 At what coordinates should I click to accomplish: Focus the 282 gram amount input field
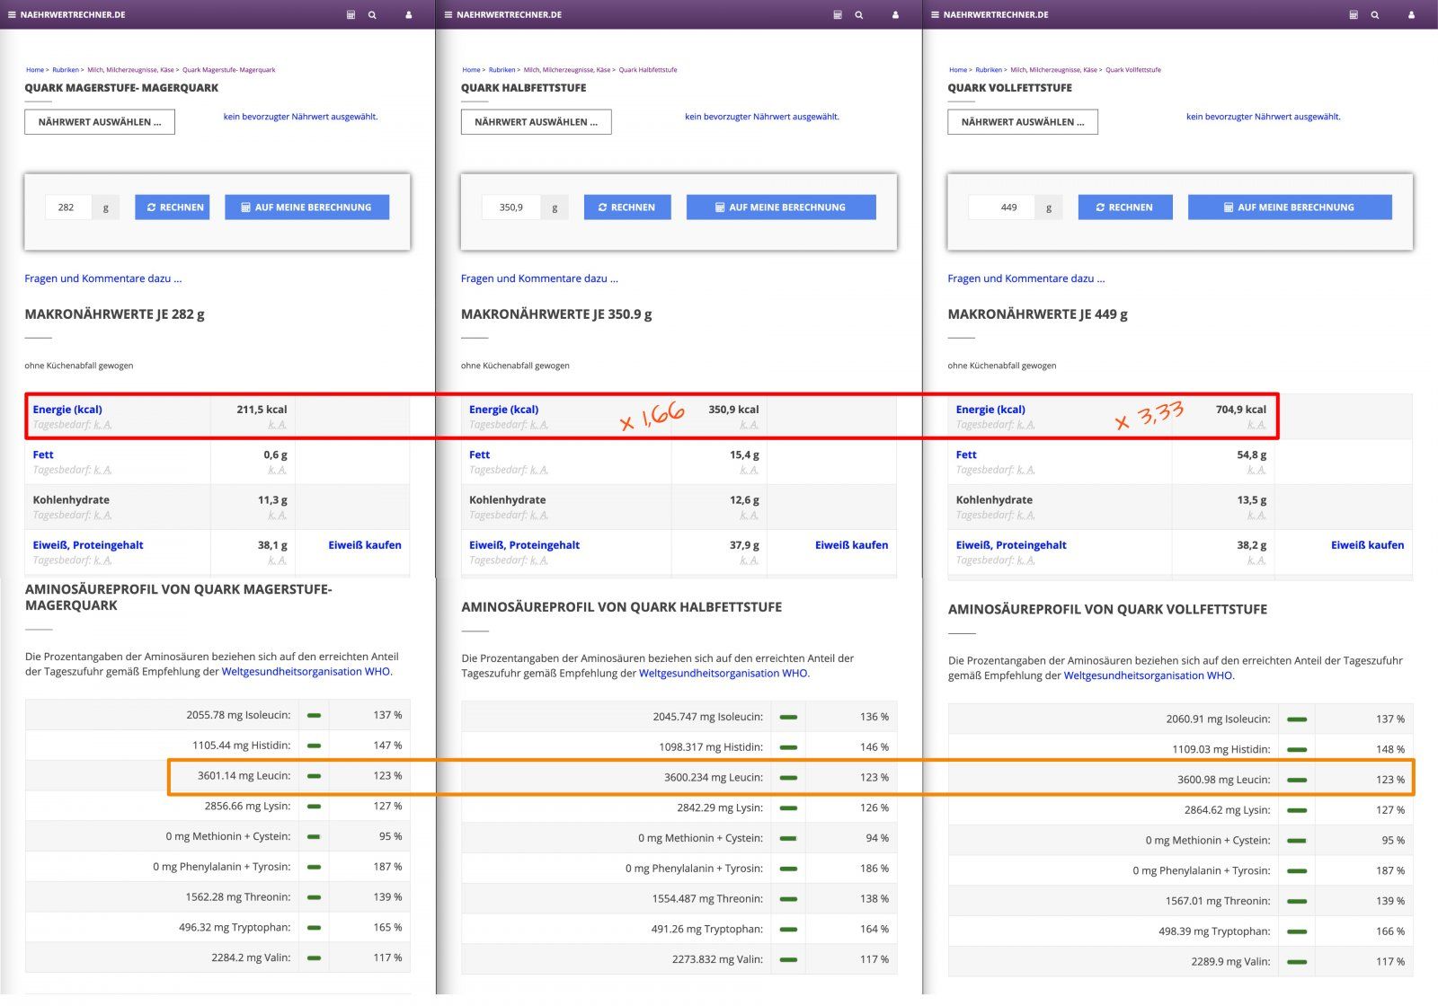[x=67, y=207]
